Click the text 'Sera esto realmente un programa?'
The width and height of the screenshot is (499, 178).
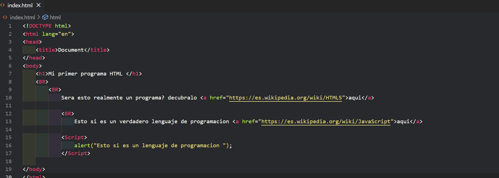tap(113, 98)
